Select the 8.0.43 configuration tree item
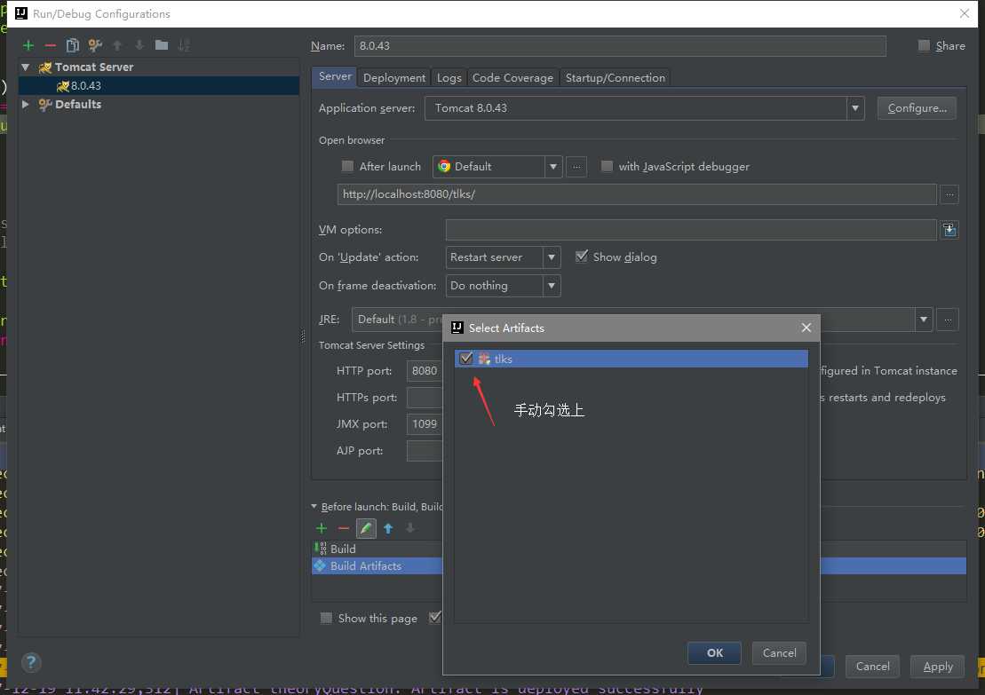 159,86
